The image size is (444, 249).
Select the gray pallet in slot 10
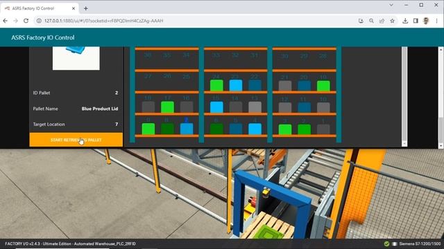(323, 107)
